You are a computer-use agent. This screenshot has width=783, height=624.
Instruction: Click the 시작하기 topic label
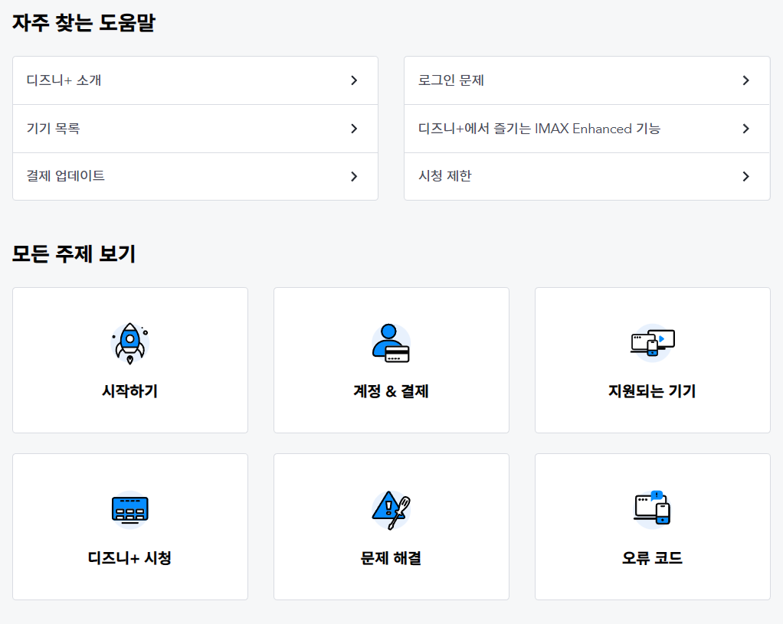pyautogui.click(x=129, y=391)
